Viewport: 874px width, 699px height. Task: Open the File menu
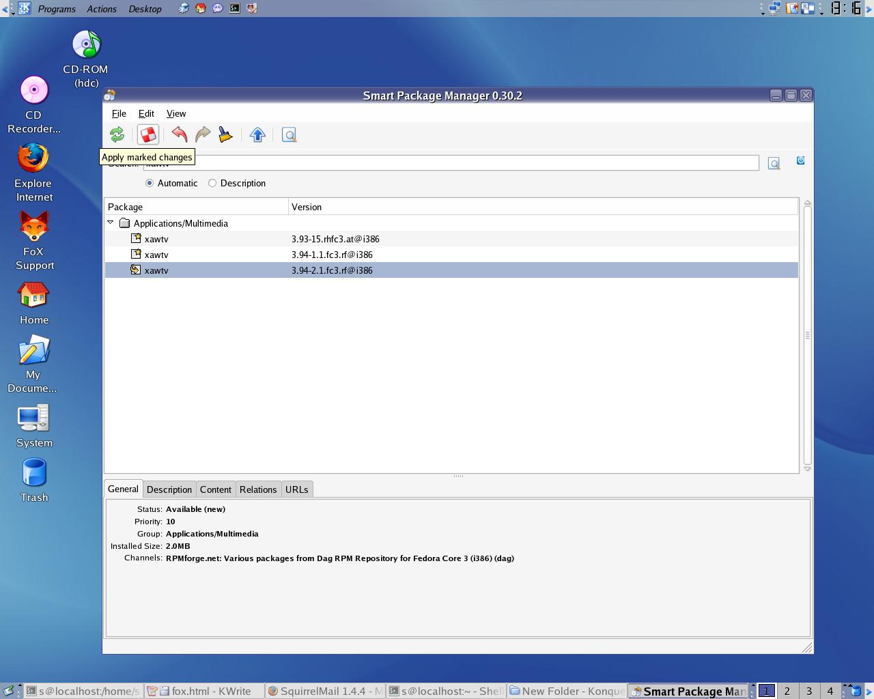[x=119, y=113]
